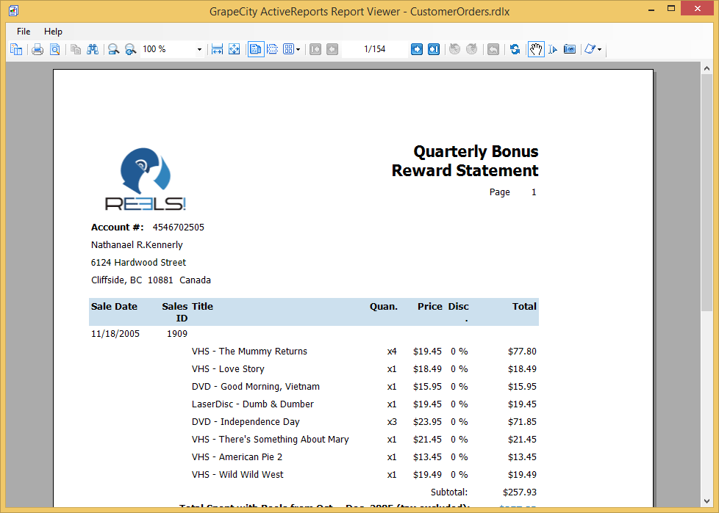Click the Print icon
The height and width of the screenshot is (513, 719).
click(37, 49)
